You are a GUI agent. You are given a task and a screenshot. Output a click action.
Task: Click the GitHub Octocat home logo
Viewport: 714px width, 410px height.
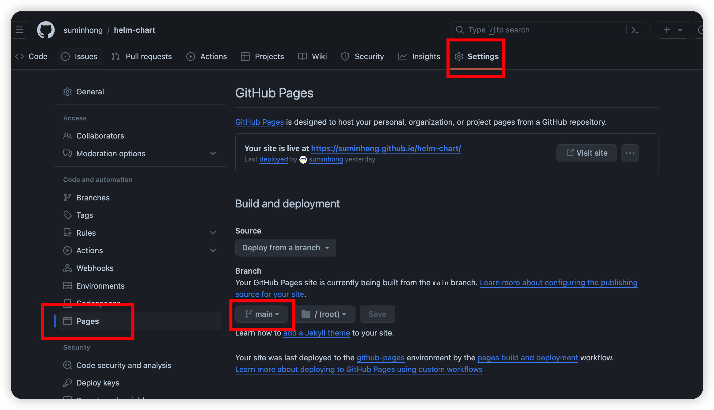[x=46, y=30]
